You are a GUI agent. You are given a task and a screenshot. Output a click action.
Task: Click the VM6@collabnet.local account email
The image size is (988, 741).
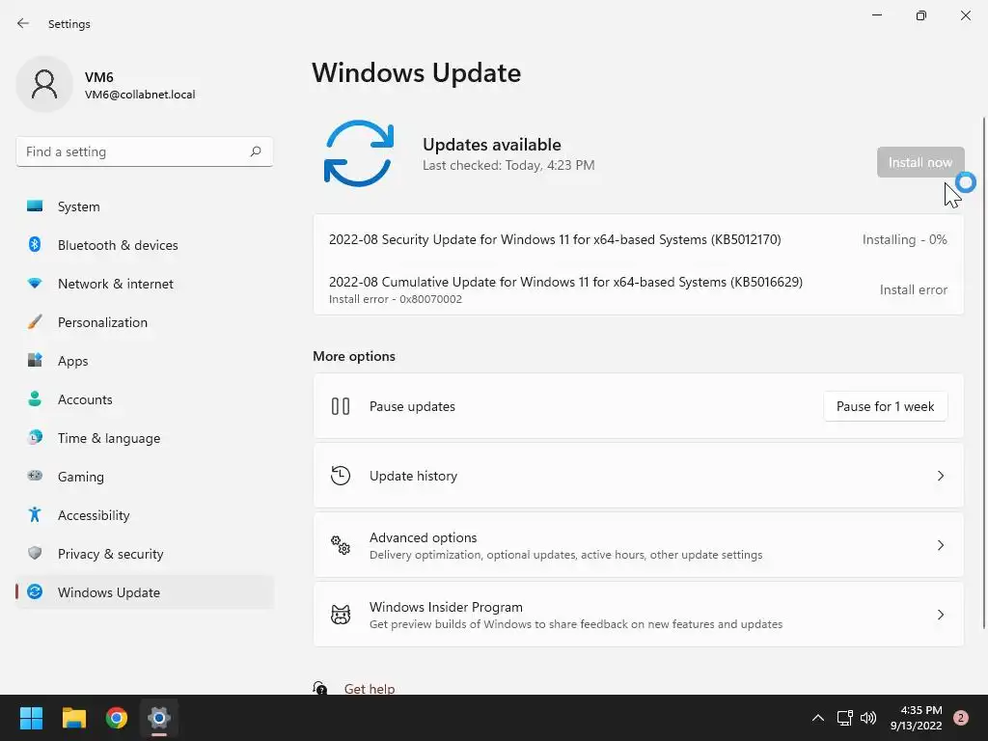tap(140, 95)
